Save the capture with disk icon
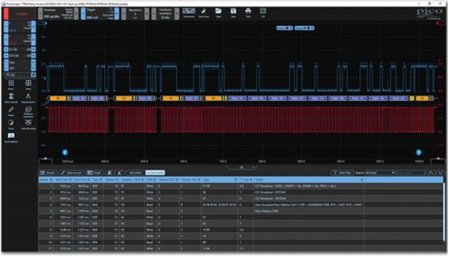Image resolution: width=449 pixels, height=256 pixels. click(233, 13)
